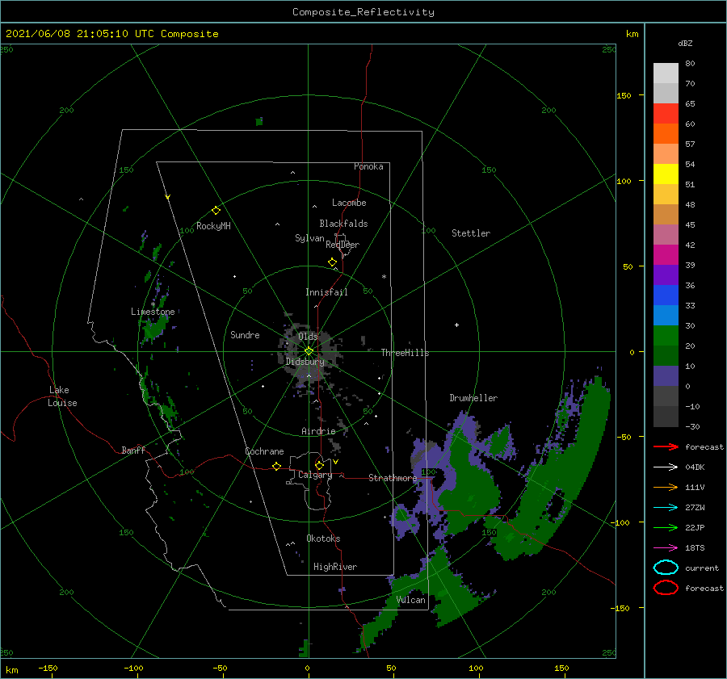Click the RockyMH label
727x679 pixels.
pos(213,226)
